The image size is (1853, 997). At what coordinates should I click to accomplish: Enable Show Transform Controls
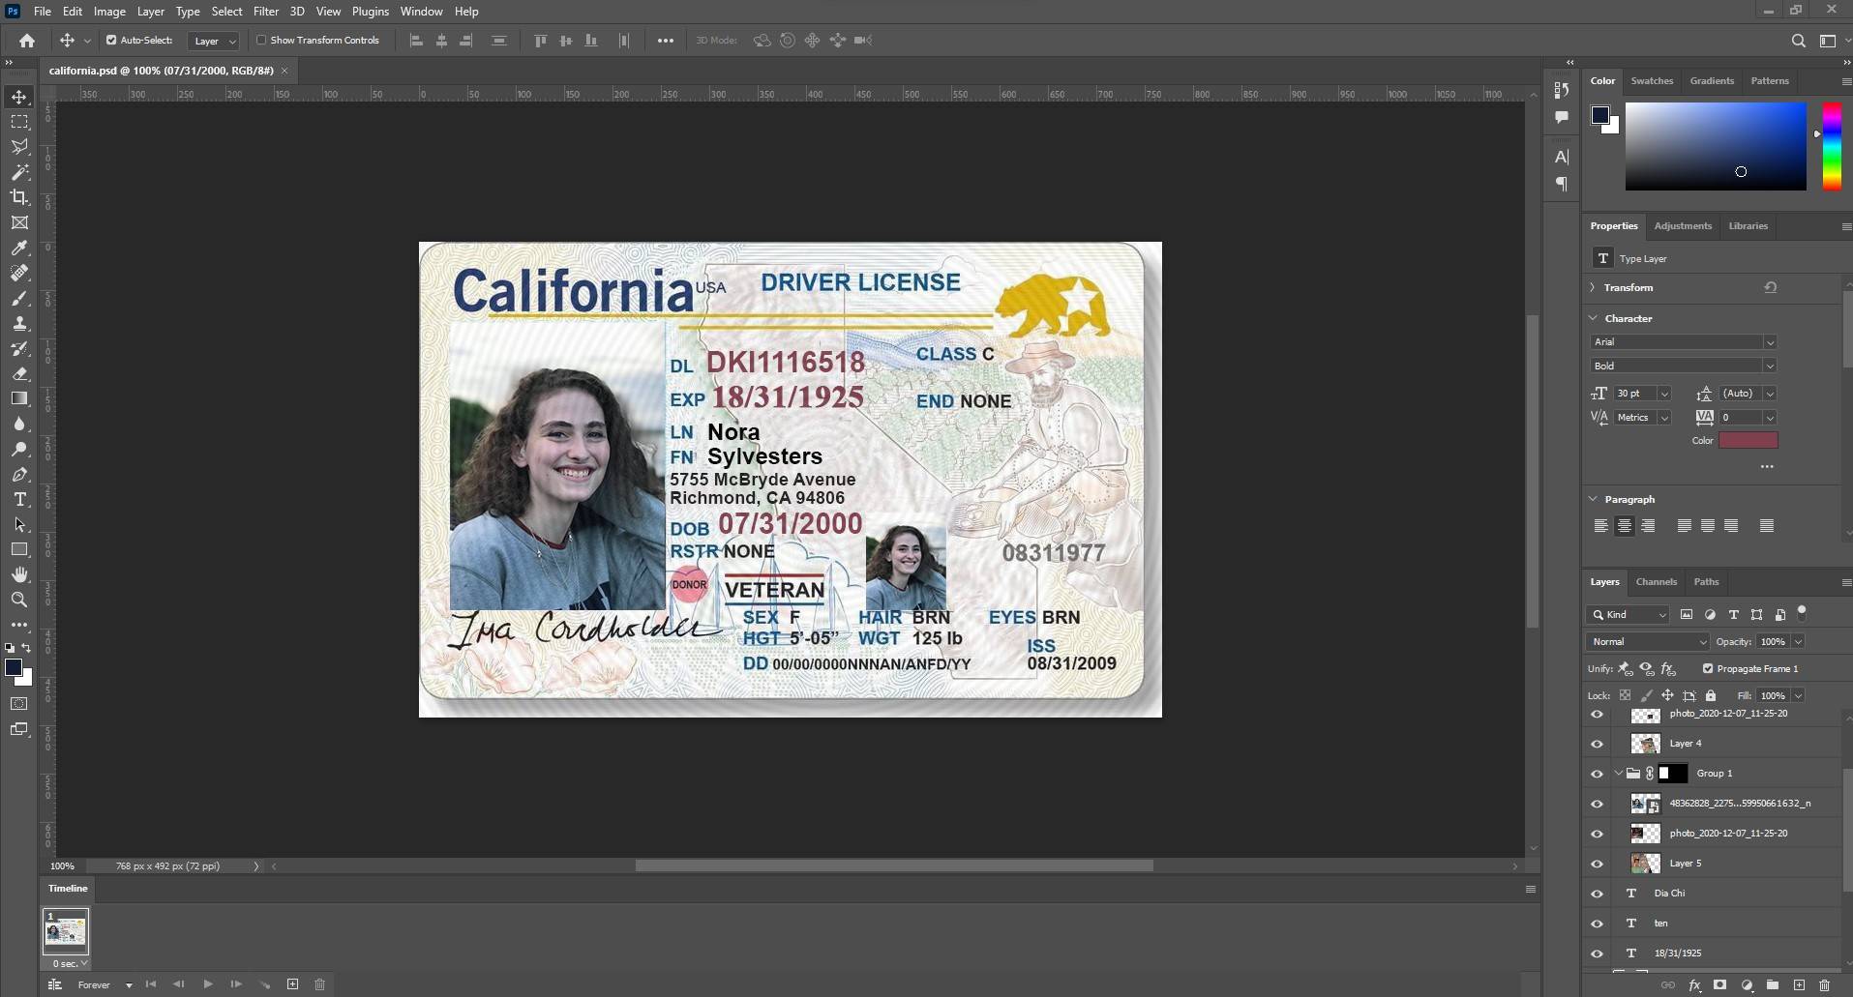(x=261, y=41)
